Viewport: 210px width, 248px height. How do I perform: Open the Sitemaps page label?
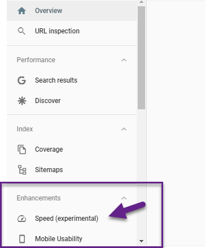49,170
